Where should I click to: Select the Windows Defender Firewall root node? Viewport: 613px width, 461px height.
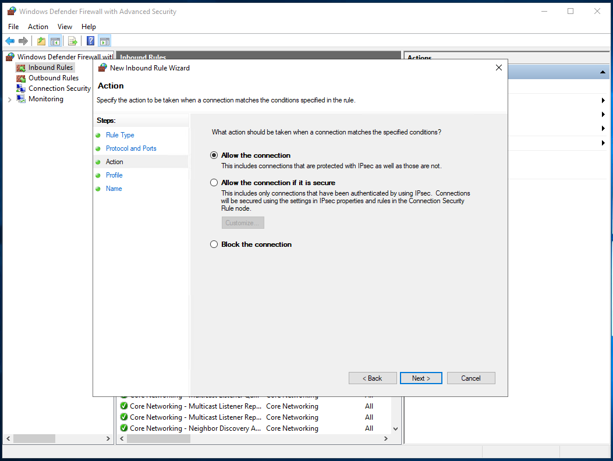click(65, 57)
